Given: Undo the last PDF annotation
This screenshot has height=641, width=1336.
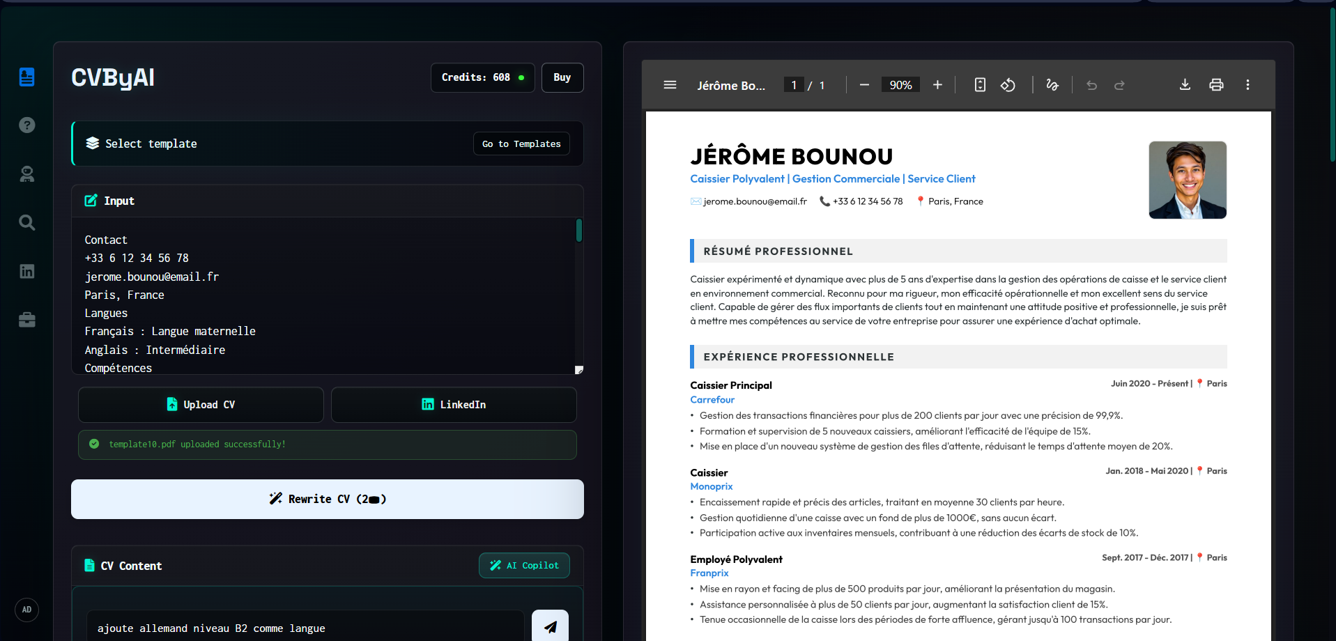Looking at the screenshot, I should click(x=1091, y=85).
